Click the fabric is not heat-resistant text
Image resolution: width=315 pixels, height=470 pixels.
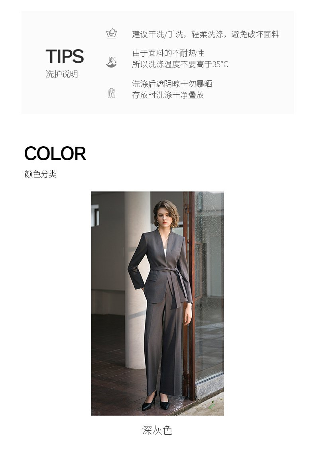168,54
